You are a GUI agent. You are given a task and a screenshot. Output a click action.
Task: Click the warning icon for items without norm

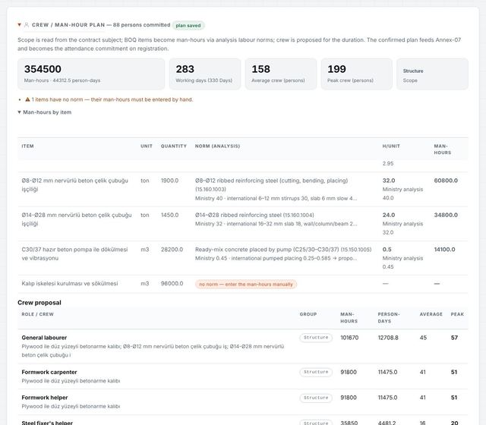click(27, 99)
